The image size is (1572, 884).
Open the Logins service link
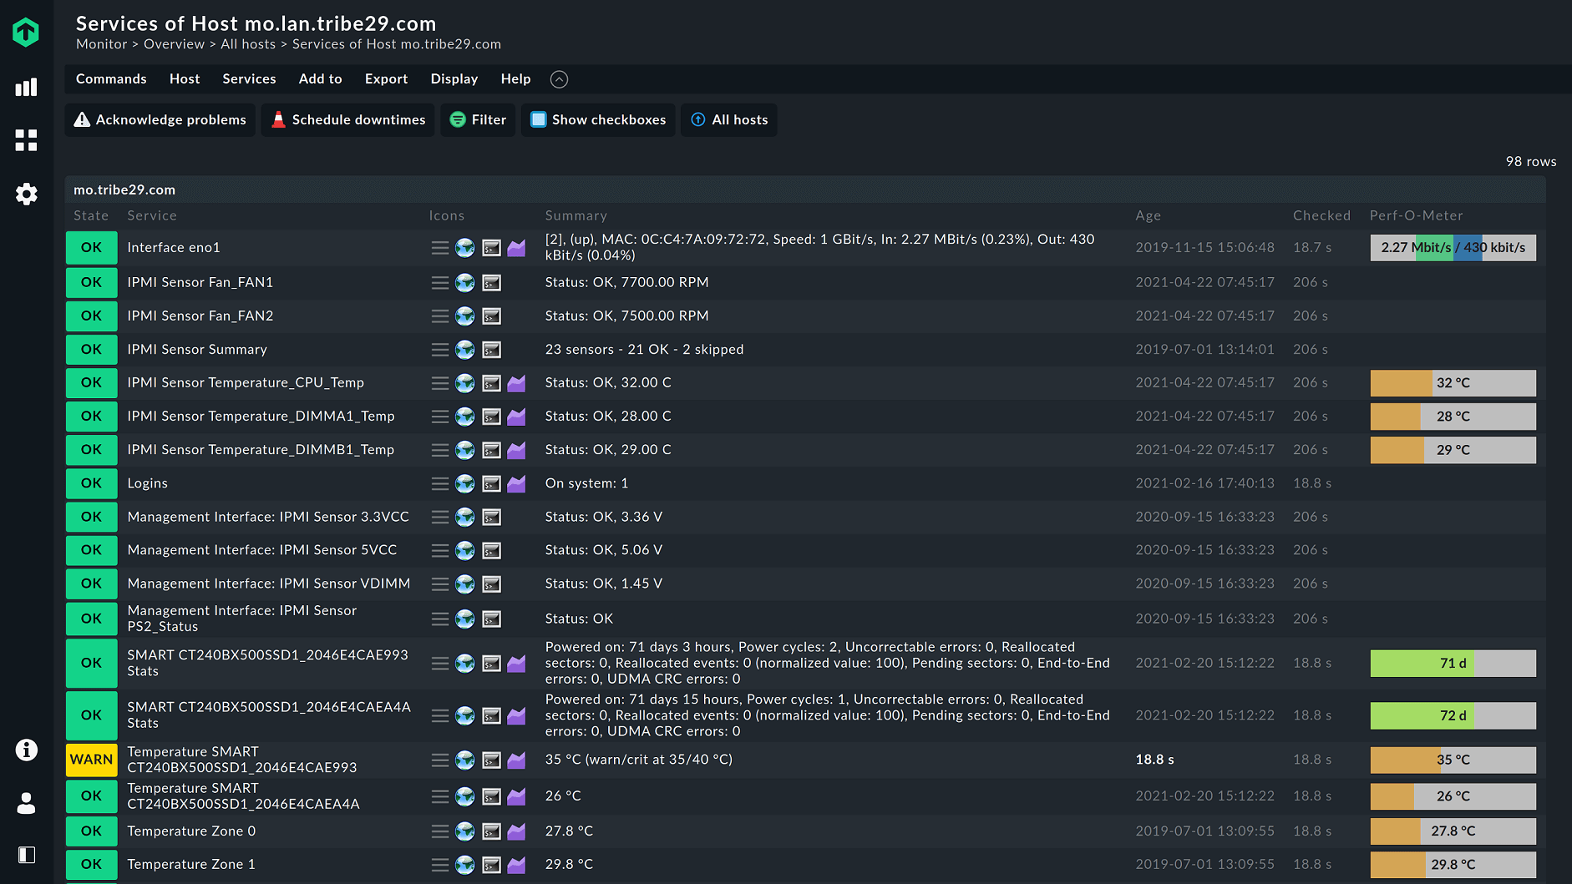pos(147,483)
